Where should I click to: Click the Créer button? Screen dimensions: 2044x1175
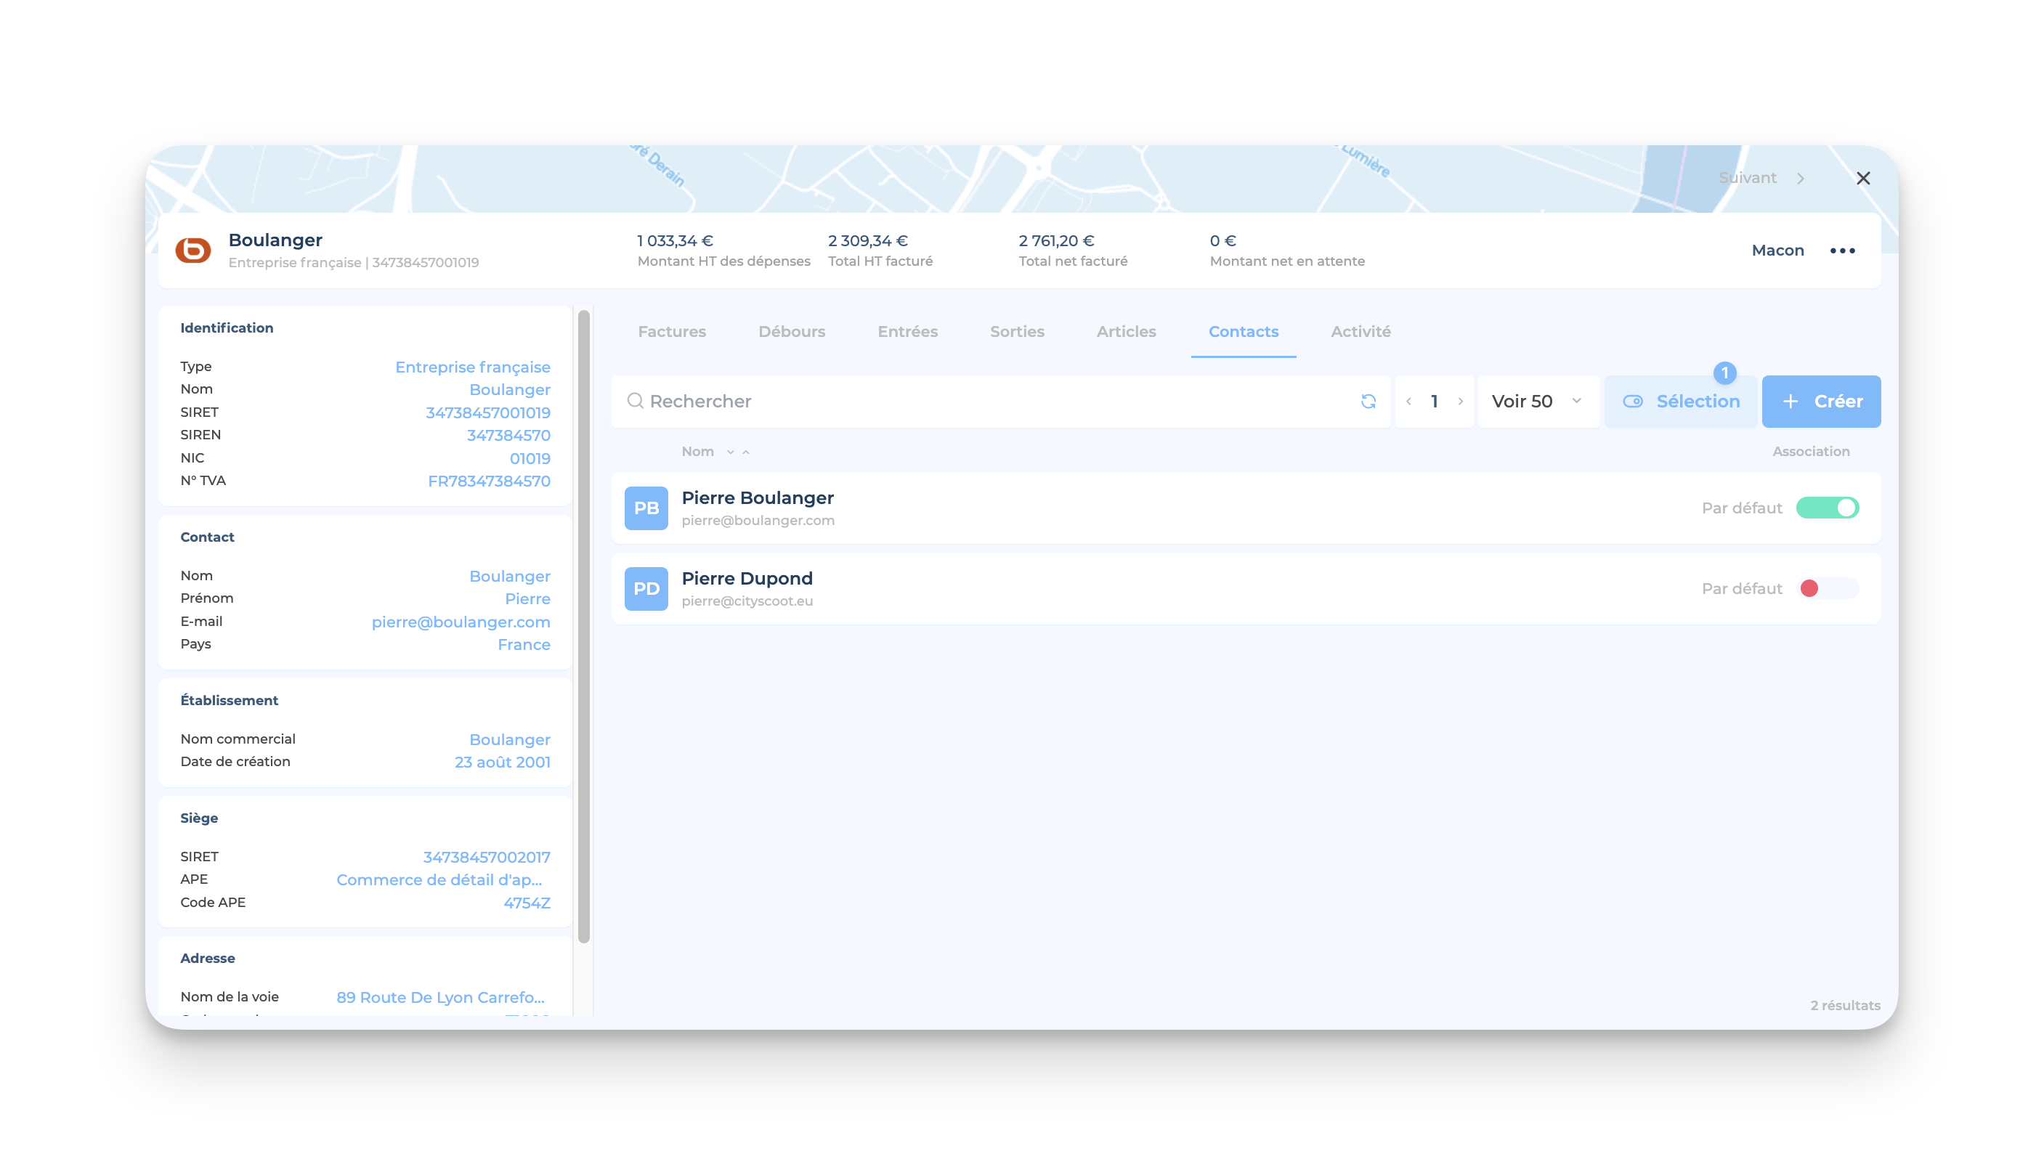click(x=1820, y=401)
